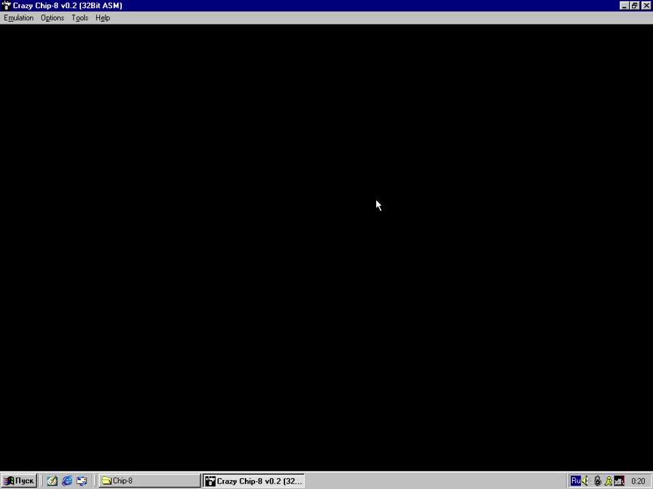
Task: Click the black and red tray icon
Action: click(619, 481)
